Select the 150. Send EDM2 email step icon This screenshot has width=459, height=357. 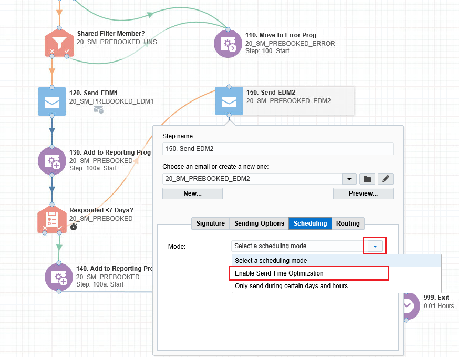click(x=229, y=101)
